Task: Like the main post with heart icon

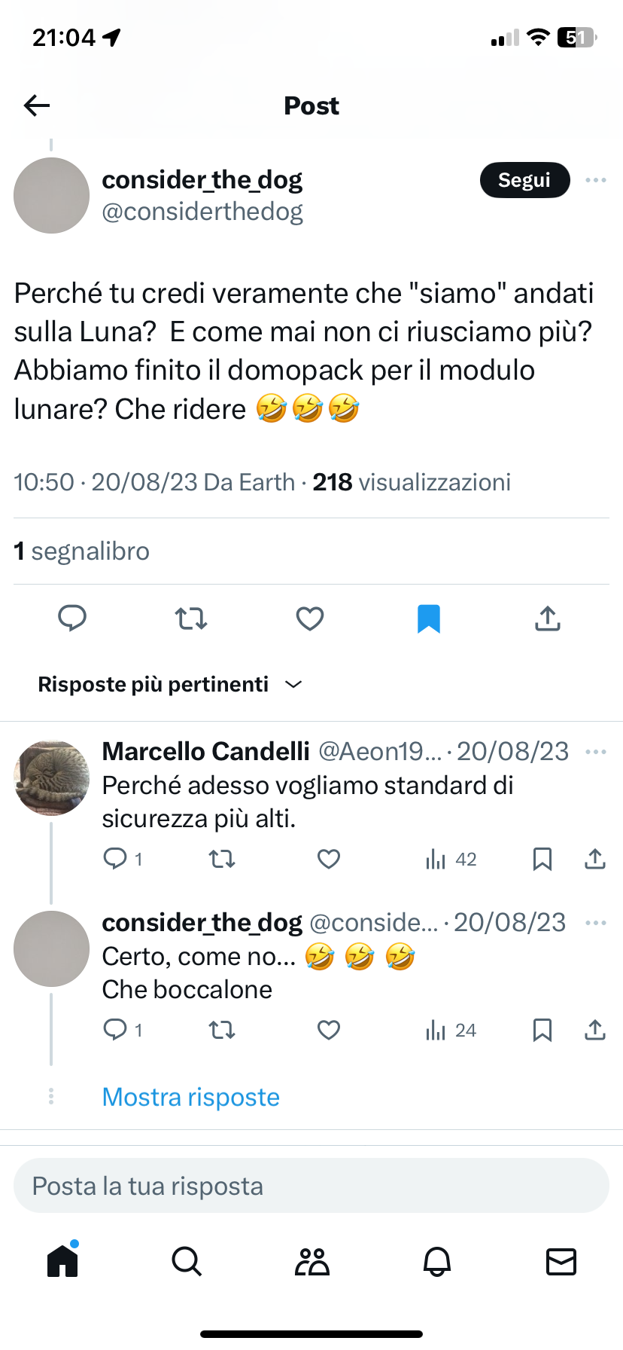Action: click(x=310, y=618)
